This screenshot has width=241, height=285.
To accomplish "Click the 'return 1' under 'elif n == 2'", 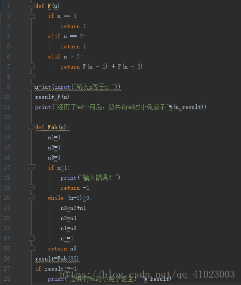I will pos(73,47).
